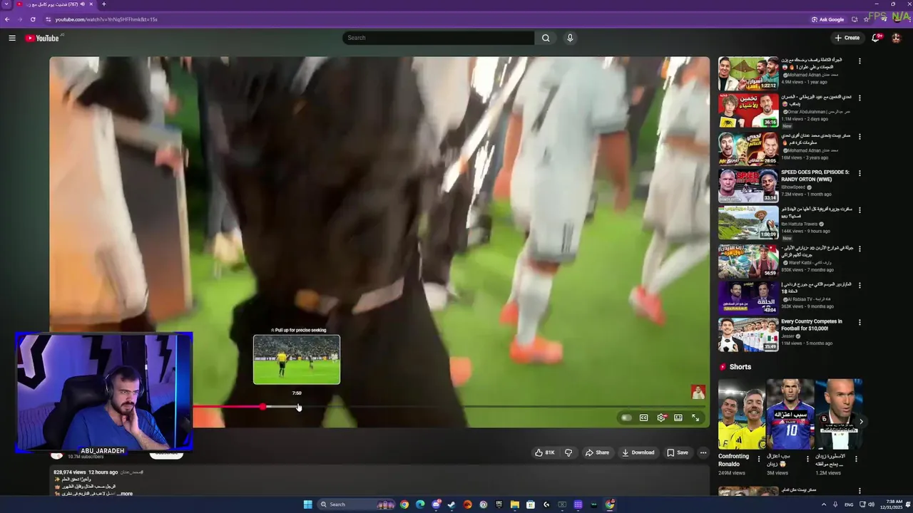Open Windows Start menu
The height and width of the screenshot is (513, 913).
[x=308, y=504]
